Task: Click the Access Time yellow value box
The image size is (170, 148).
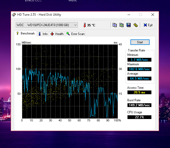Action: point(139,92)
